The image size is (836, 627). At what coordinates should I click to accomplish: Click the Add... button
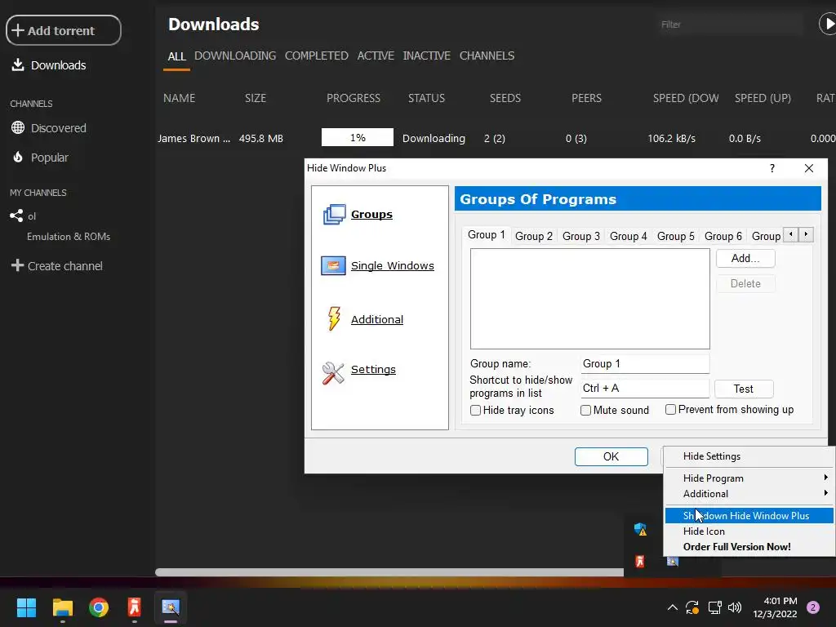pyautogui.click(x=745, y=258)
